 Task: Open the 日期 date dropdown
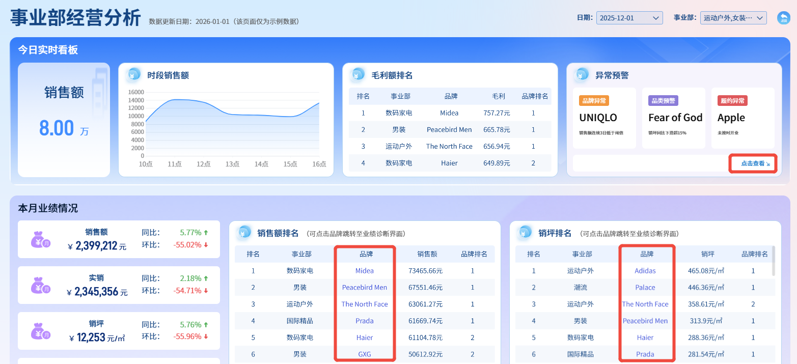click(x=629, y=18)
